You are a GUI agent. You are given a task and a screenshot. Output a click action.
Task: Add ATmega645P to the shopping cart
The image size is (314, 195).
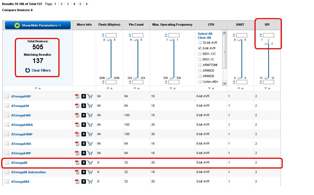click(x=90, y=96)
